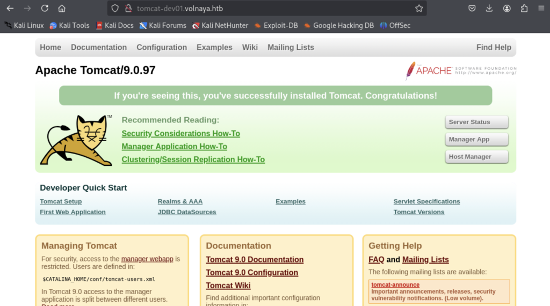The width and height of the screenshot is (550, 306).
Task: Open Exploit-DB bookmark
Action: 276,26
